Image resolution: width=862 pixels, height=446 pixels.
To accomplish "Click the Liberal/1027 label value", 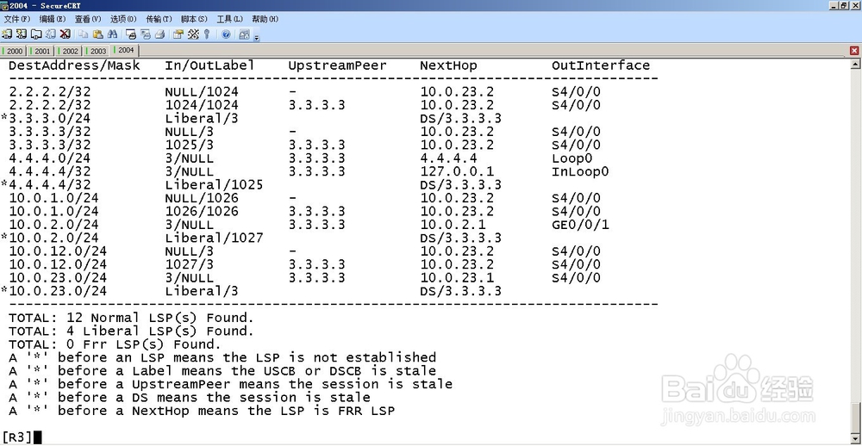I will (214, 238).
